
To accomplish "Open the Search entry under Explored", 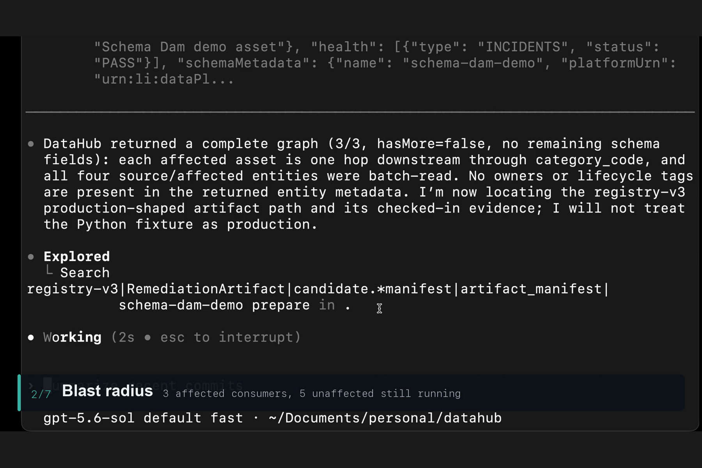I will [85, 273].
